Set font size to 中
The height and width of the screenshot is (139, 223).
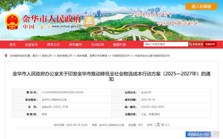tap(162, 125)
